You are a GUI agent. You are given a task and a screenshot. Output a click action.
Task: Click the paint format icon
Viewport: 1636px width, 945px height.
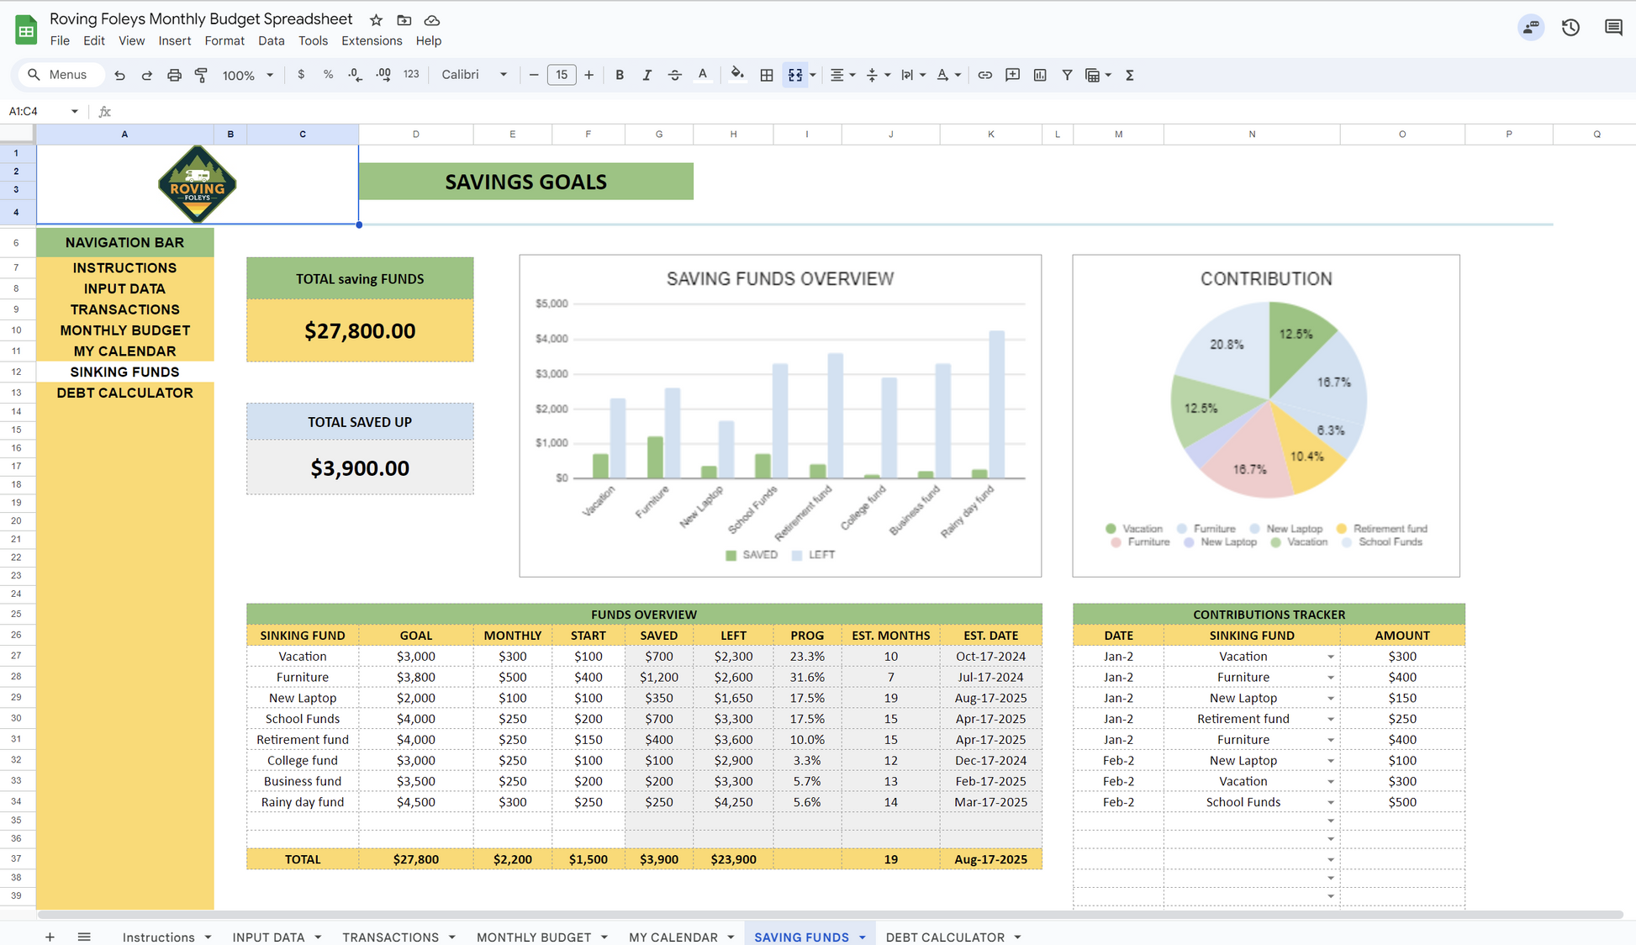[201, 75]
